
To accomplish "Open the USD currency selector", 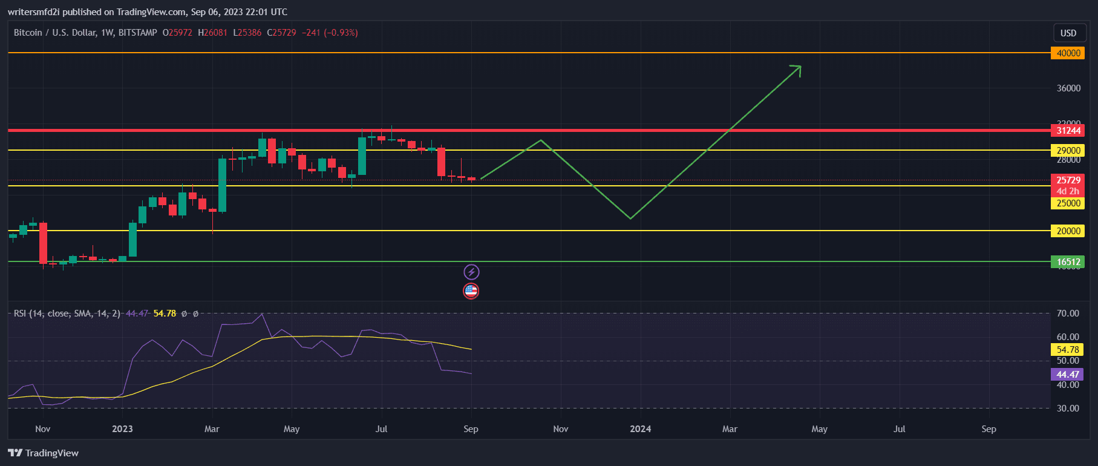I will point(1068,33).
